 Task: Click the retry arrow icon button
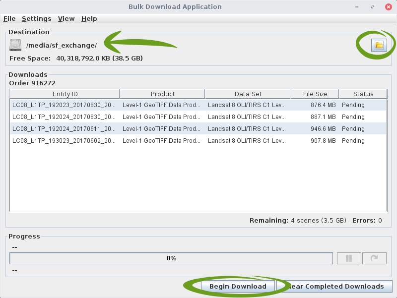[x=374, y=258]
